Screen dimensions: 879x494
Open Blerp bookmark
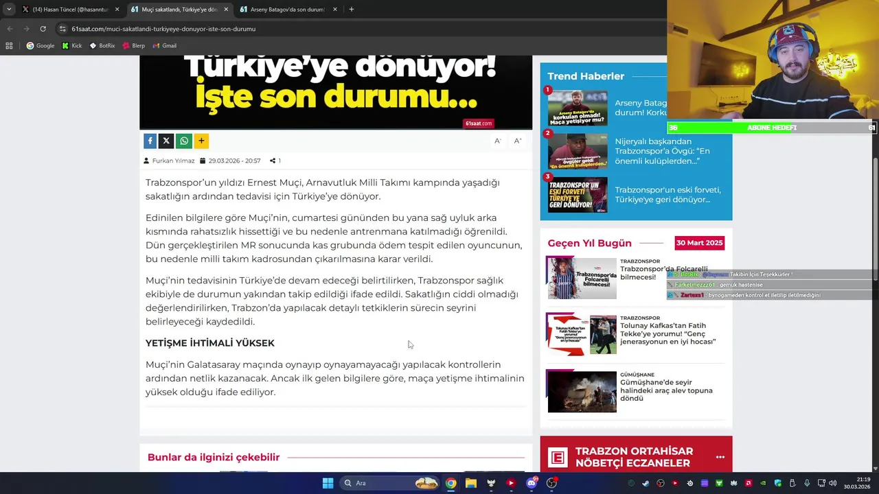pos(133,46)
